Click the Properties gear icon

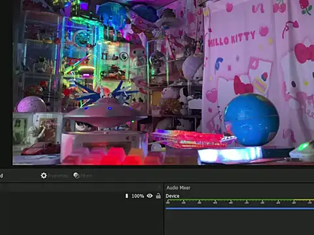click(x=44, y=176)
